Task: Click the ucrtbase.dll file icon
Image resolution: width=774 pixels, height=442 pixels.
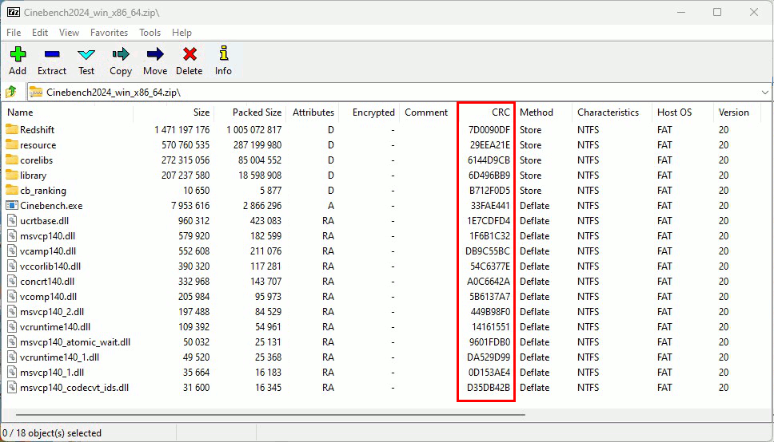Action: [x=12, y=221]
